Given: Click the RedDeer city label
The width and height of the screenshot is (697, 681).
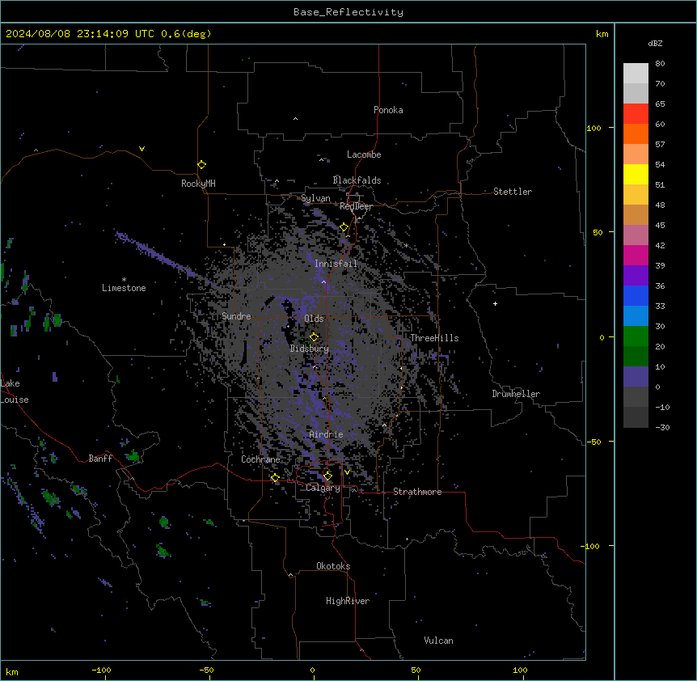Looking at the screenshot, I should coord(356,206).
